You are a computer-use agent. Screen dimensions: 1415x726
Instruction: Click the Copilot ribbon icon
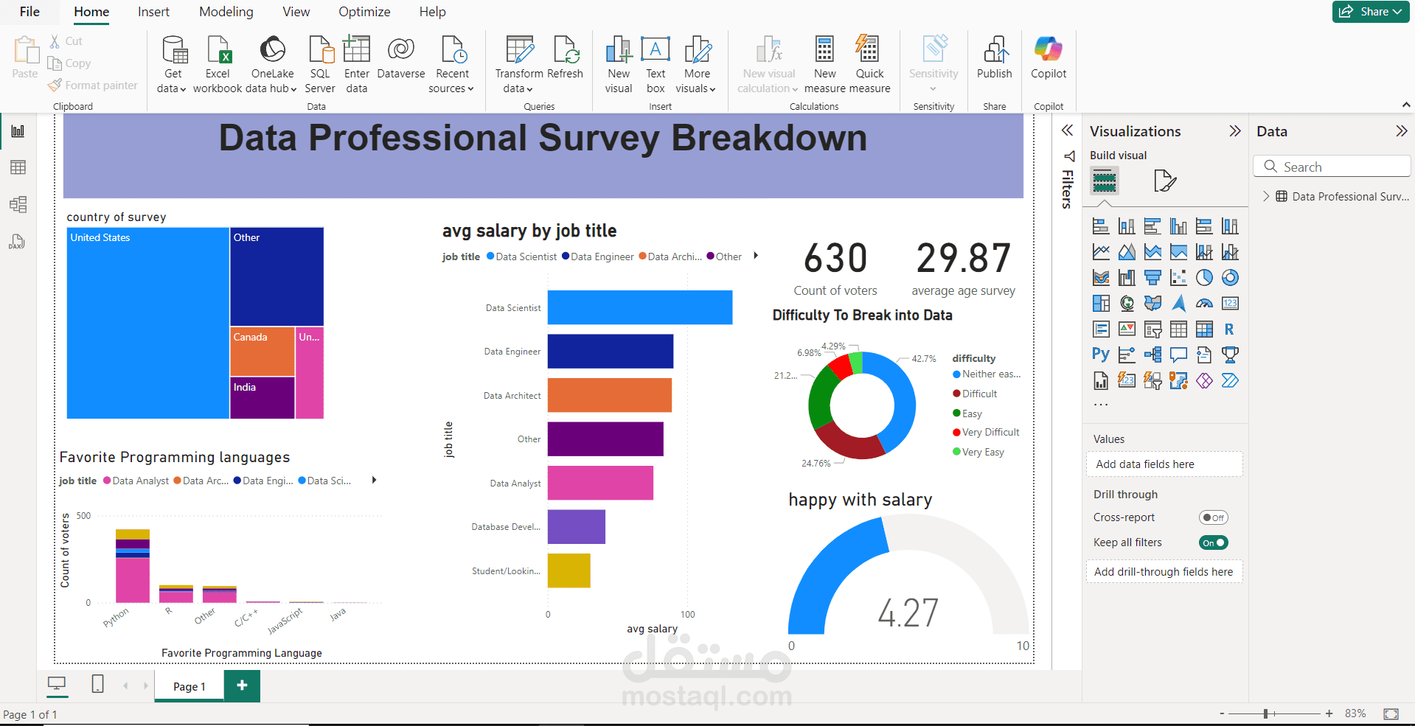[x=1049, y=57]
